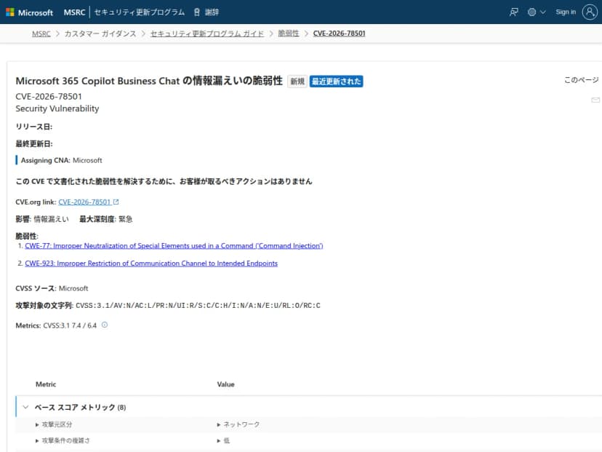This screenshot has width=602, height=452.
Task: Click Security Vulnerability subtitle text
Action: tap(57, 108)
